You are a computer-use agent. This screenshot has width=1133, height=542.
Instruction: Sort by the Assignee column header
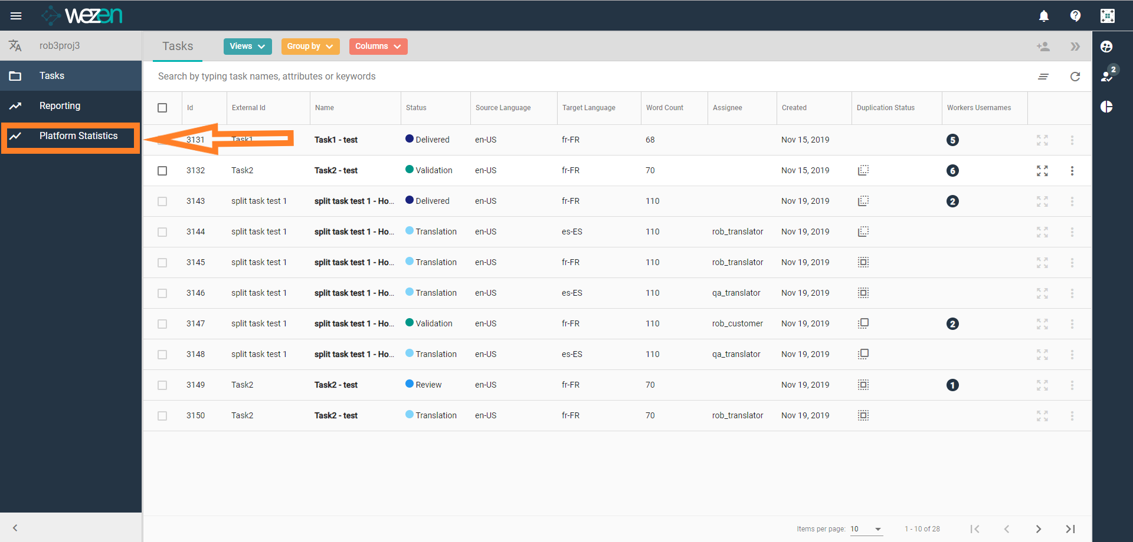tap(727, 108)
